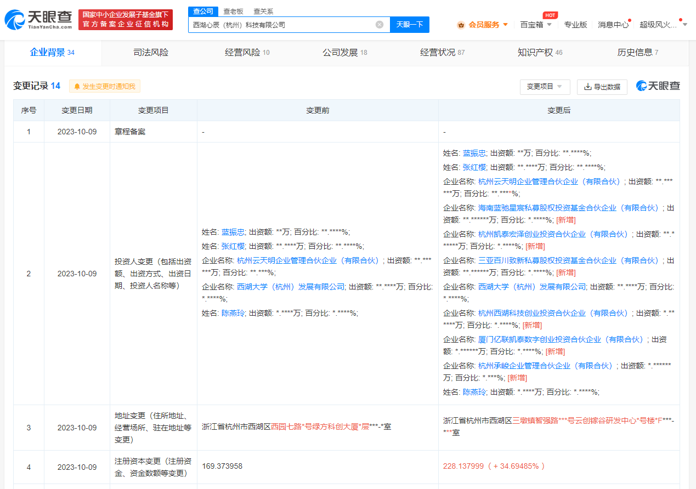
Task: Expand the 百宝箱 dropdown menu
Action: tap(536, 25)
